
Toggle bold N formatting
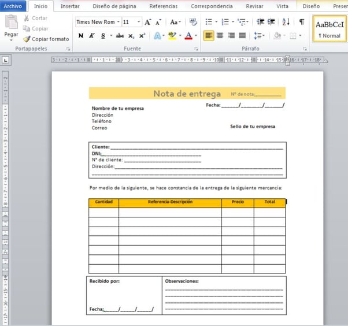coord(81,35)
